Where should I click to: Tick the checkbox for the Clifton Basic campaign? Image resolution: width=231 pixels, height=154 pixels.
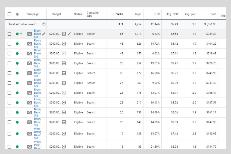9,63
